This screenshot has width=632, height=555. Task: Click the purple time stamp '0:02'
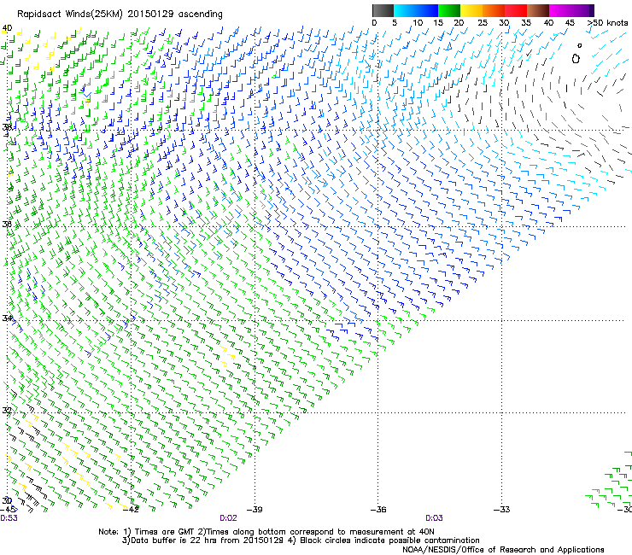(x=228, y=518)
